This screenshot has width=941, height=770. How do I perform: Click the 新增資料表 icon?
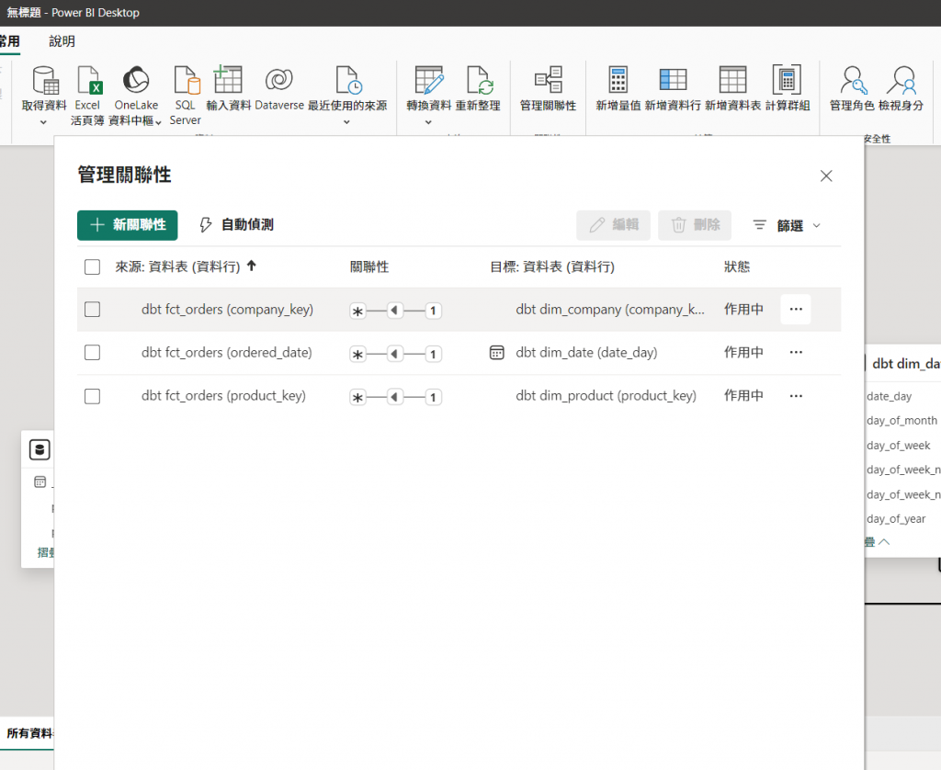click(732, 80)
